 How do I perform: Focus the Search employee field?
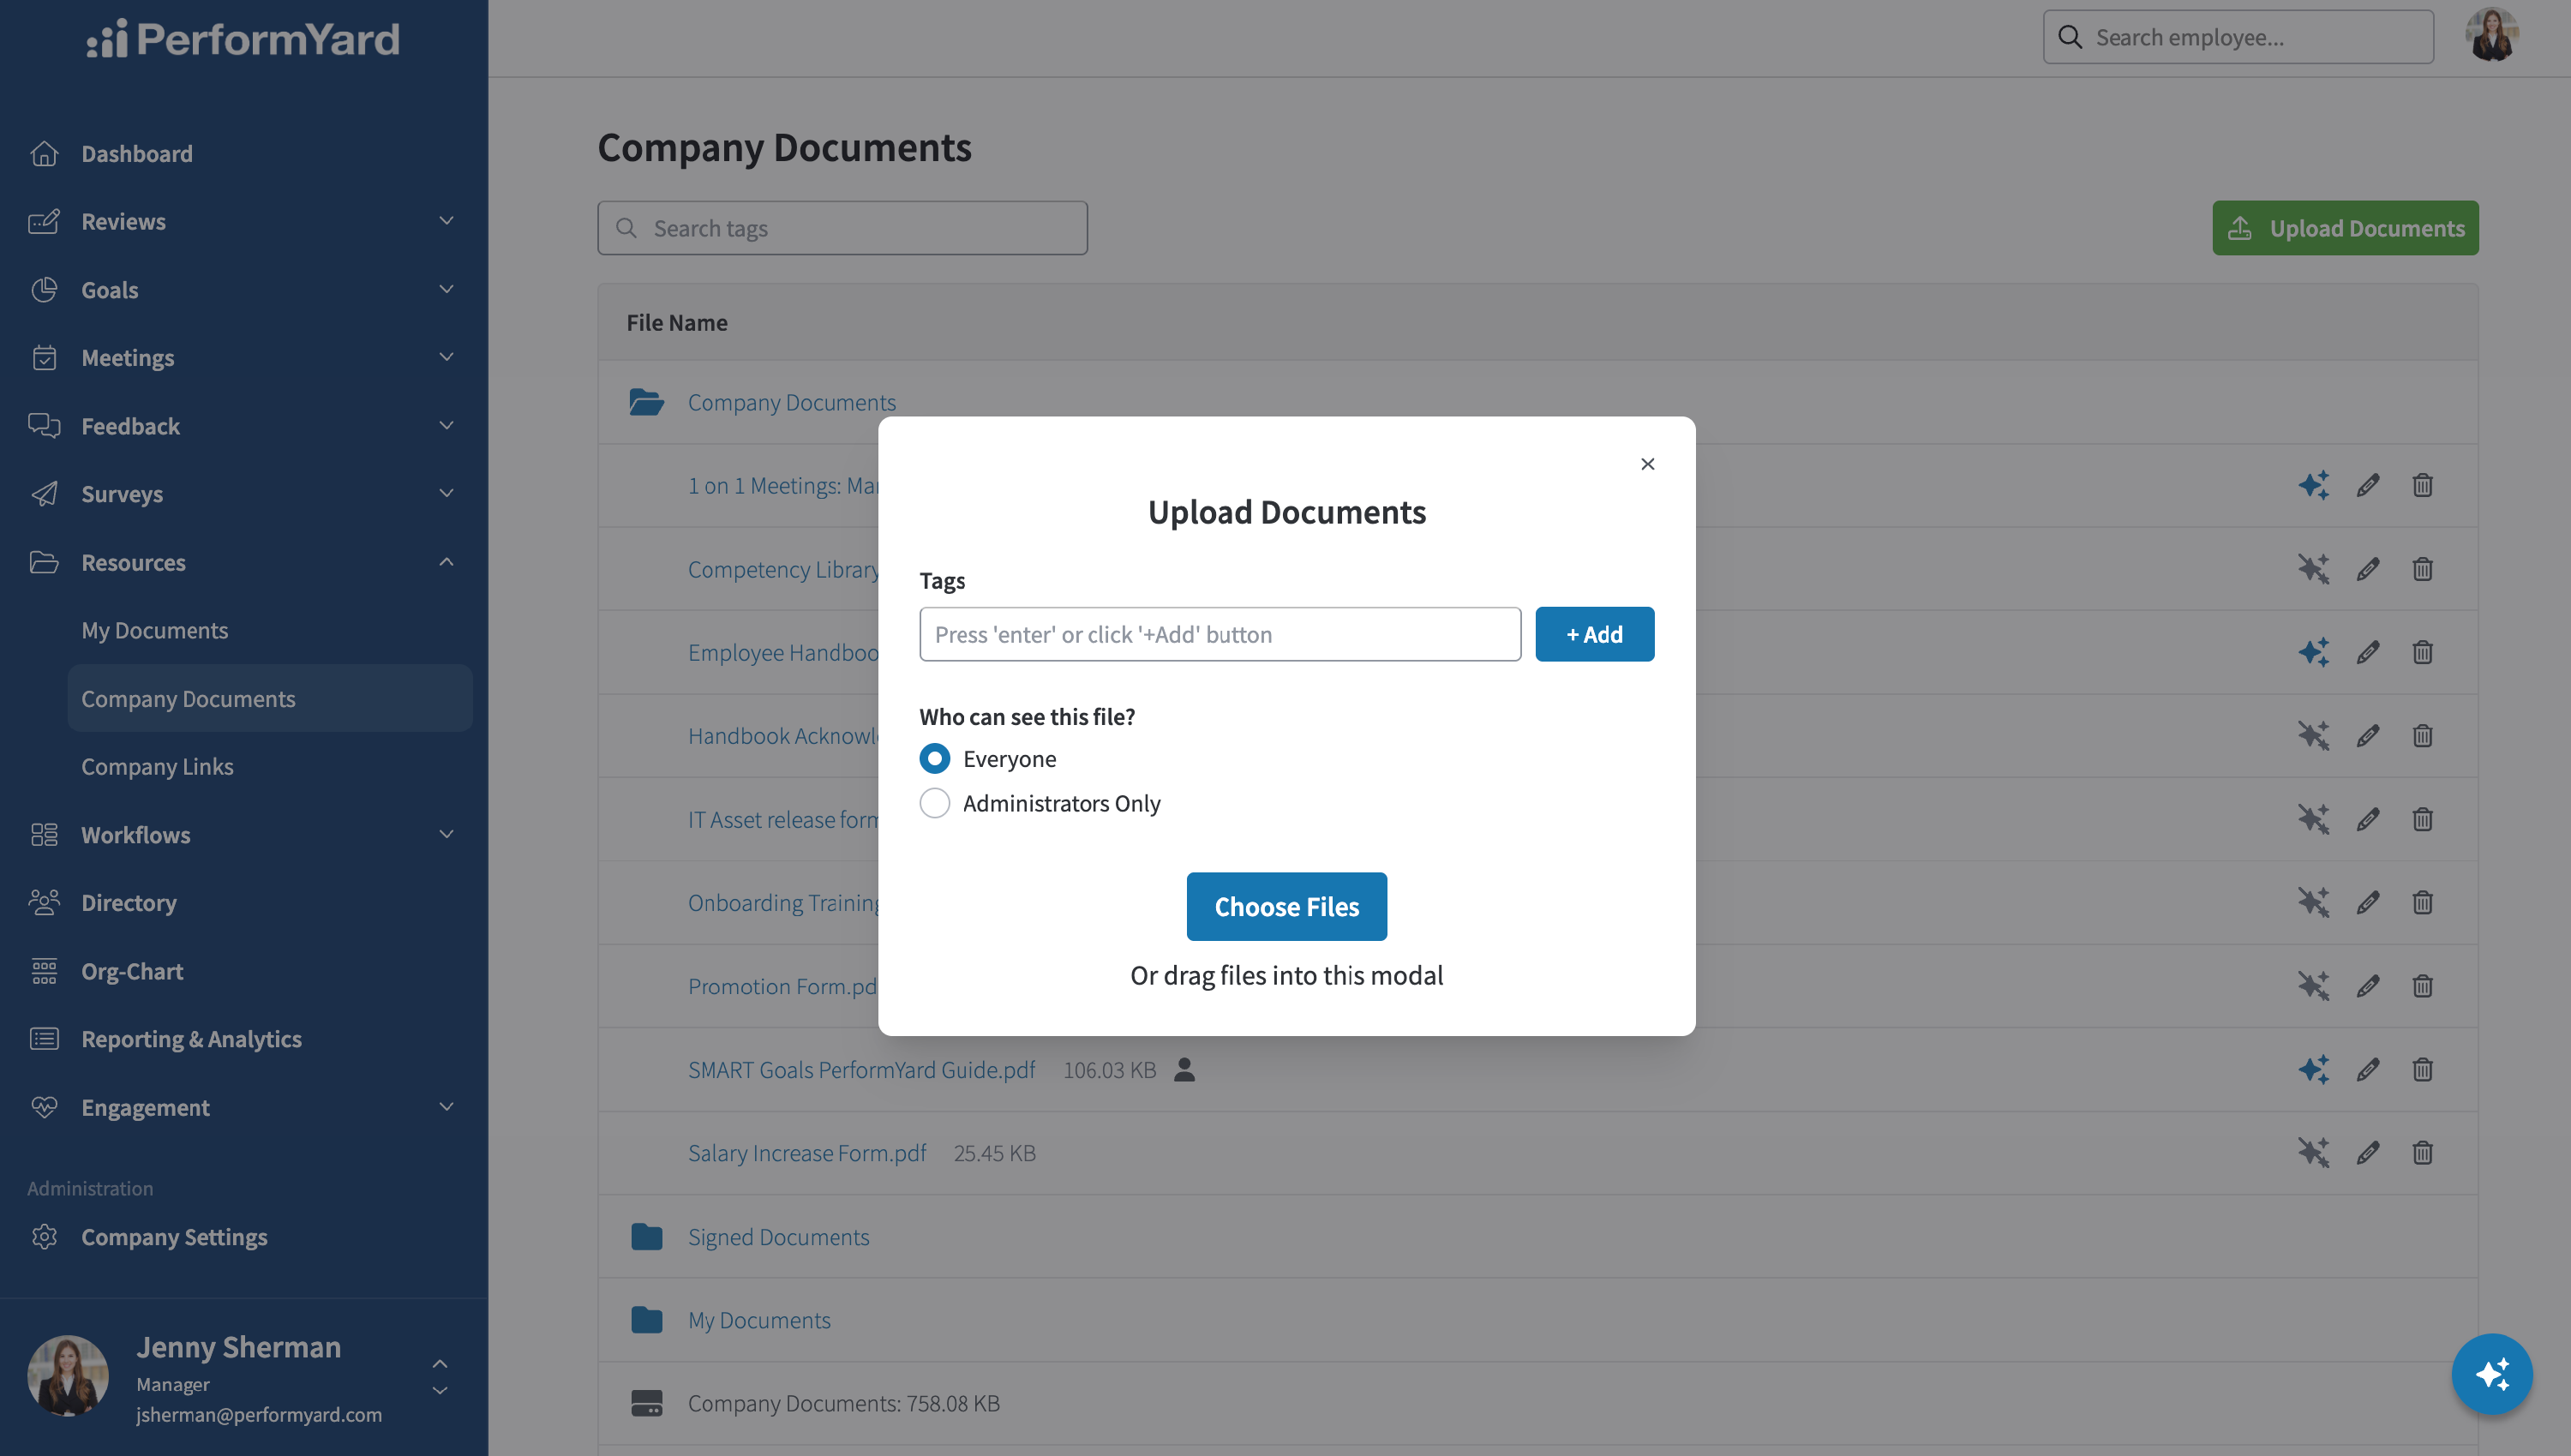[2238, 37]
